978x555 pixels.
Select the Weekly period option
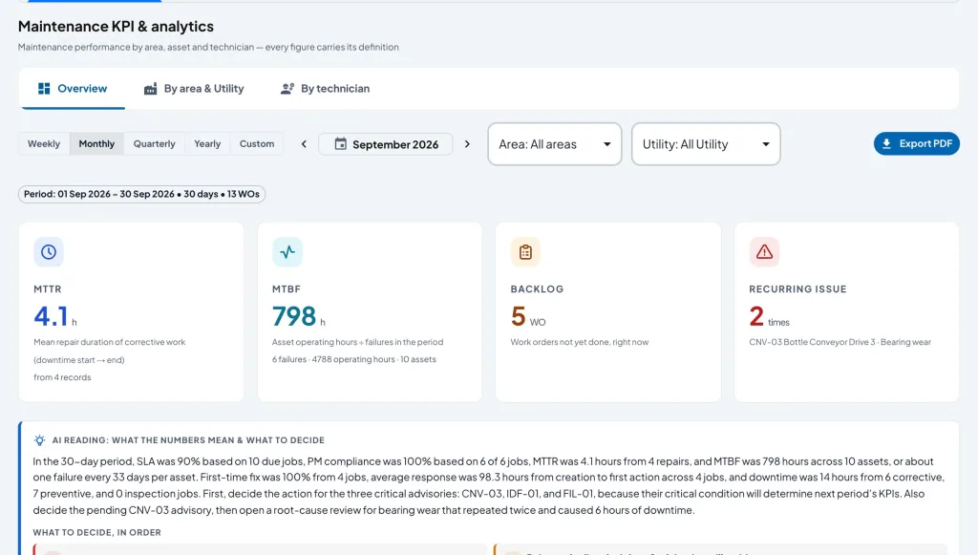coord(44,143)
